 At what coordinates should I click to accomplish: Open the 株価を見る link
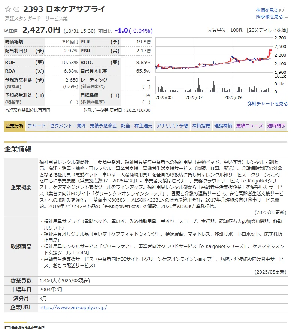267,10
